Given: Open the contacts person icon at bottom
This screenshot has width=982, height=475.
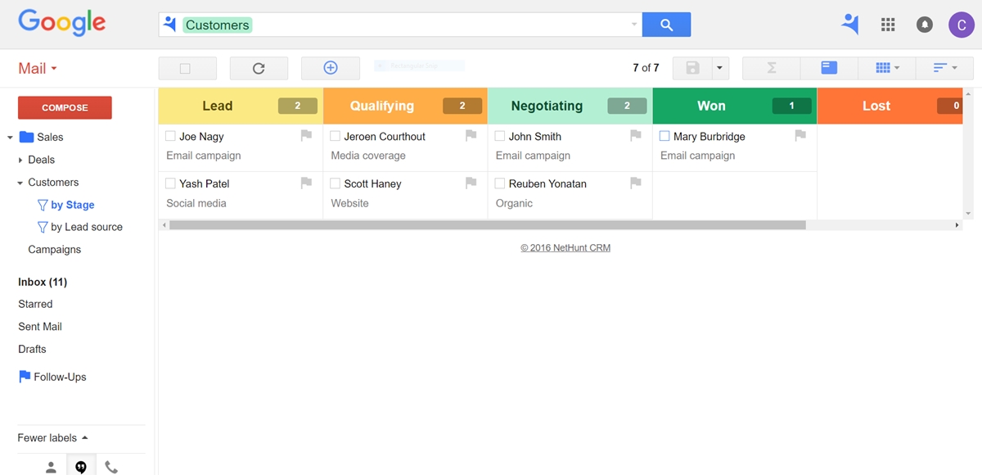Looking at the screenshot, I should coord(51,467).
